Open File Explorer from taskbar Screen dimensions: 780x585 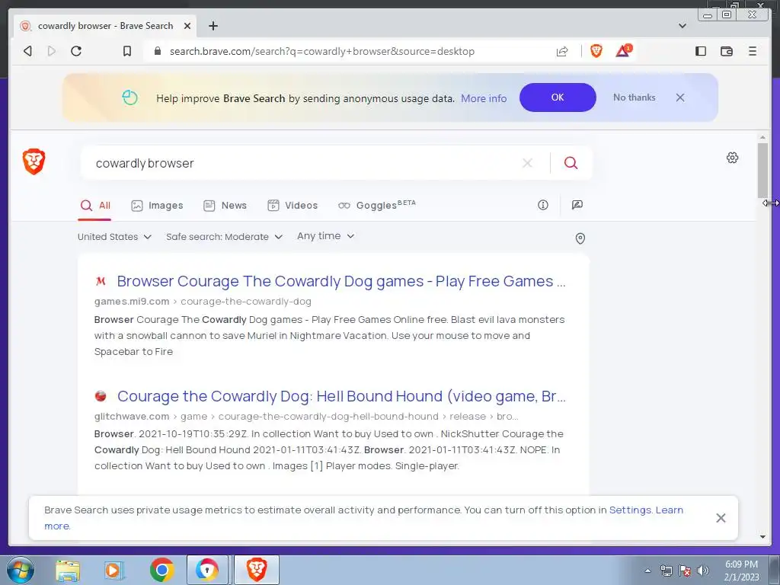point(68,570)
